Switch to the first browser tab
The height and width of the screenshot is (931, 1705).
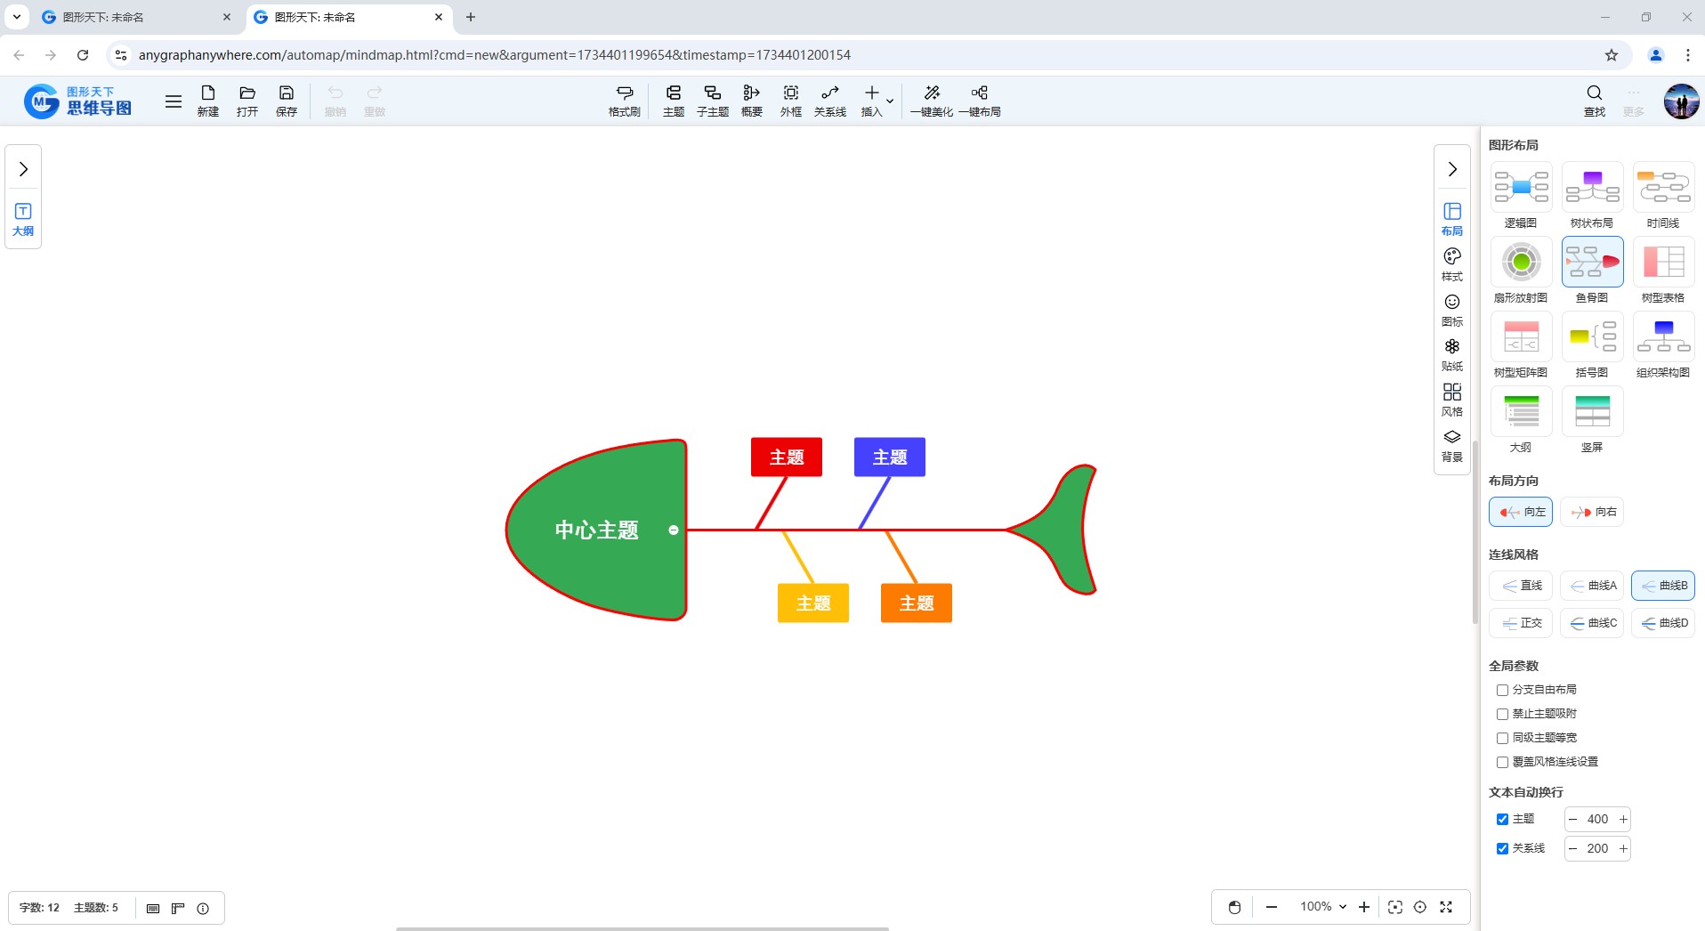click(x=133, y=17)
